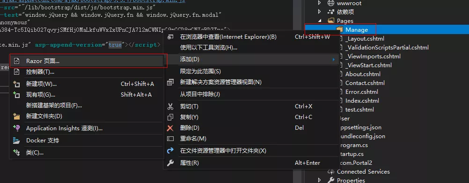Image resolution: width=469 pixels, height=183 pixels.
Task: Select Error.cshtml in the tree
Action: click(362, 91)
